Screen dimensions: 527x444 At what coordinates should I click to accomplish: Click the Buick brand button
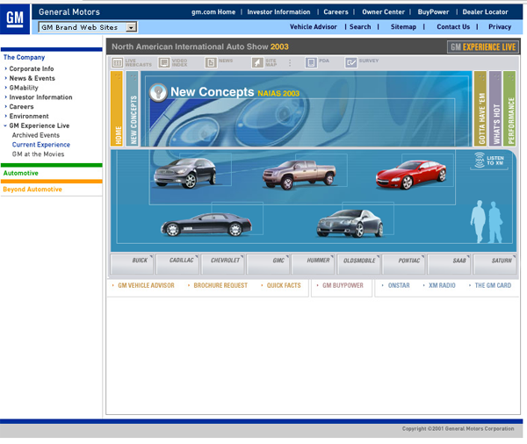pos(132,264)
